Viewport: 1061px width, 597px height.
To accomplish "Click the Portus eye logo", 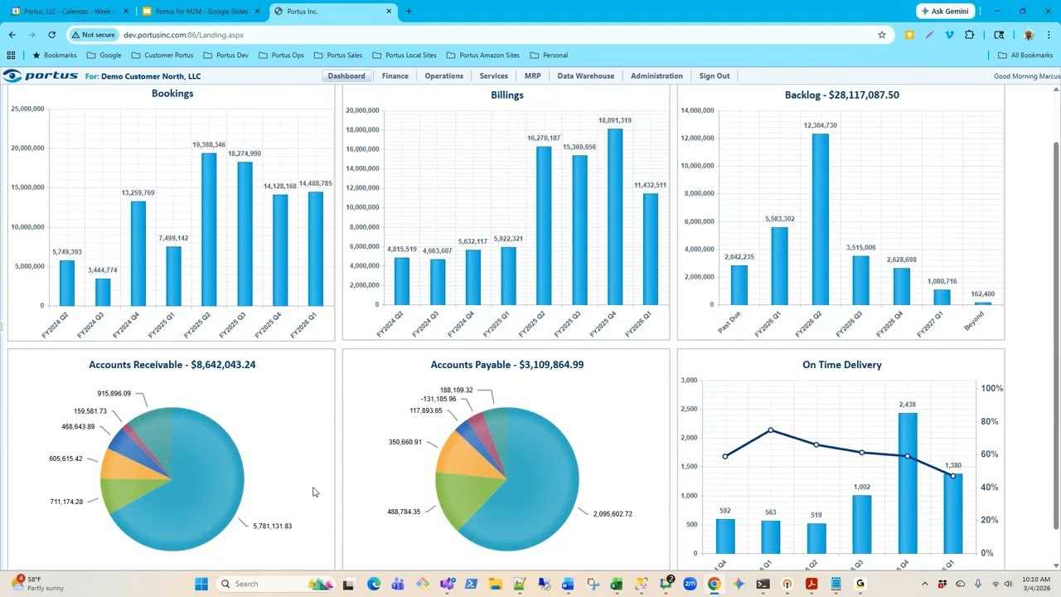I will pos(12,76).
